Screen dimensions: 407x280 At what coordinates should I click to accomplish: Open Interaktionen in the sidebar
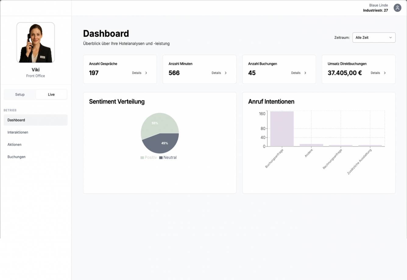pos(18,132)
